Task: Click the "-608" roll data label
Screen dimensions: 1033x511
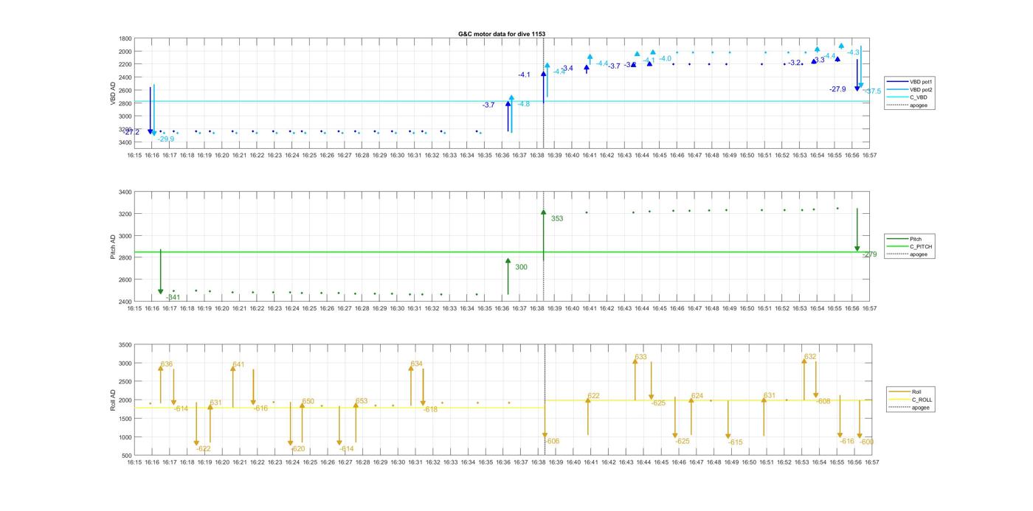Action: click(x=823, y=401)
